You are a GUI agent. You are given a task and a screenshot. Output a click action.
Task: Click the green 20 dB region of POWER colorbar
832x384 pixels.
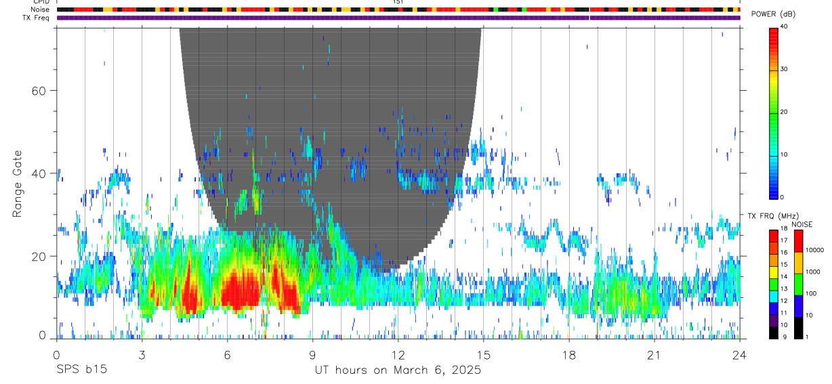click(773, 112)
